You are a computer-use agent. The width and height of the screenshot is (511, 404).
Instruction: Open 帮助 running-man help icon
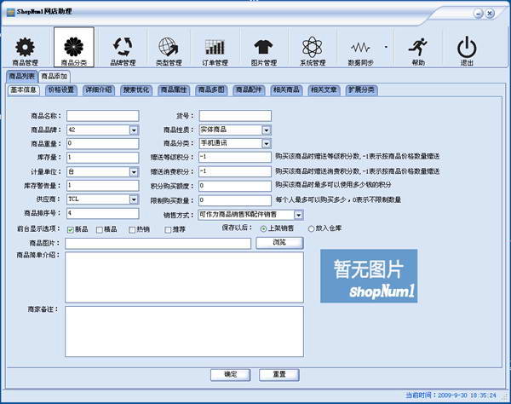(418, 48)
